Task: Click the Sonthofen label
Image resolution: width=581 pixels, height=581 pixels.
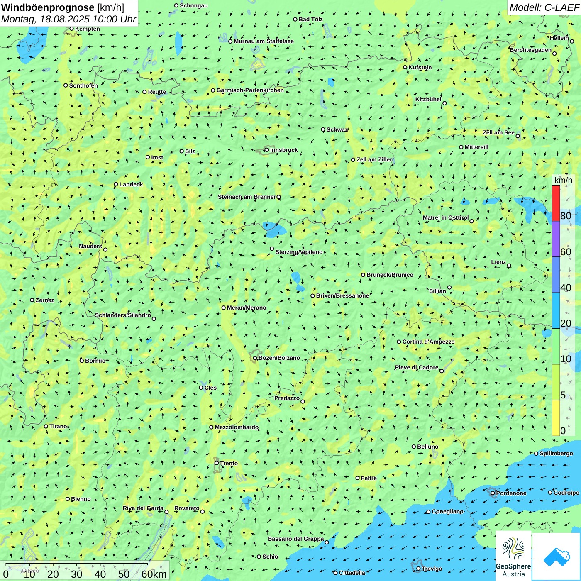Action: click(x=83, y=85)
